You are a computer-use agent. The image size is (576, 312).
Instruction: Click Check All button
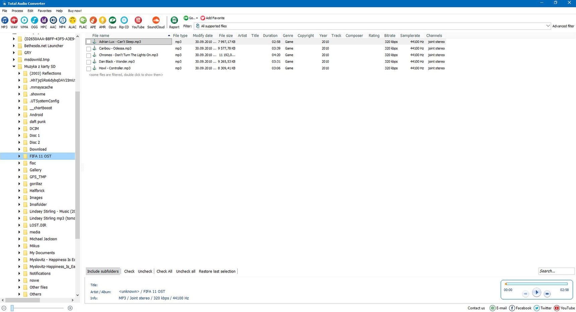pyautogui.click(x=164, y=271)
